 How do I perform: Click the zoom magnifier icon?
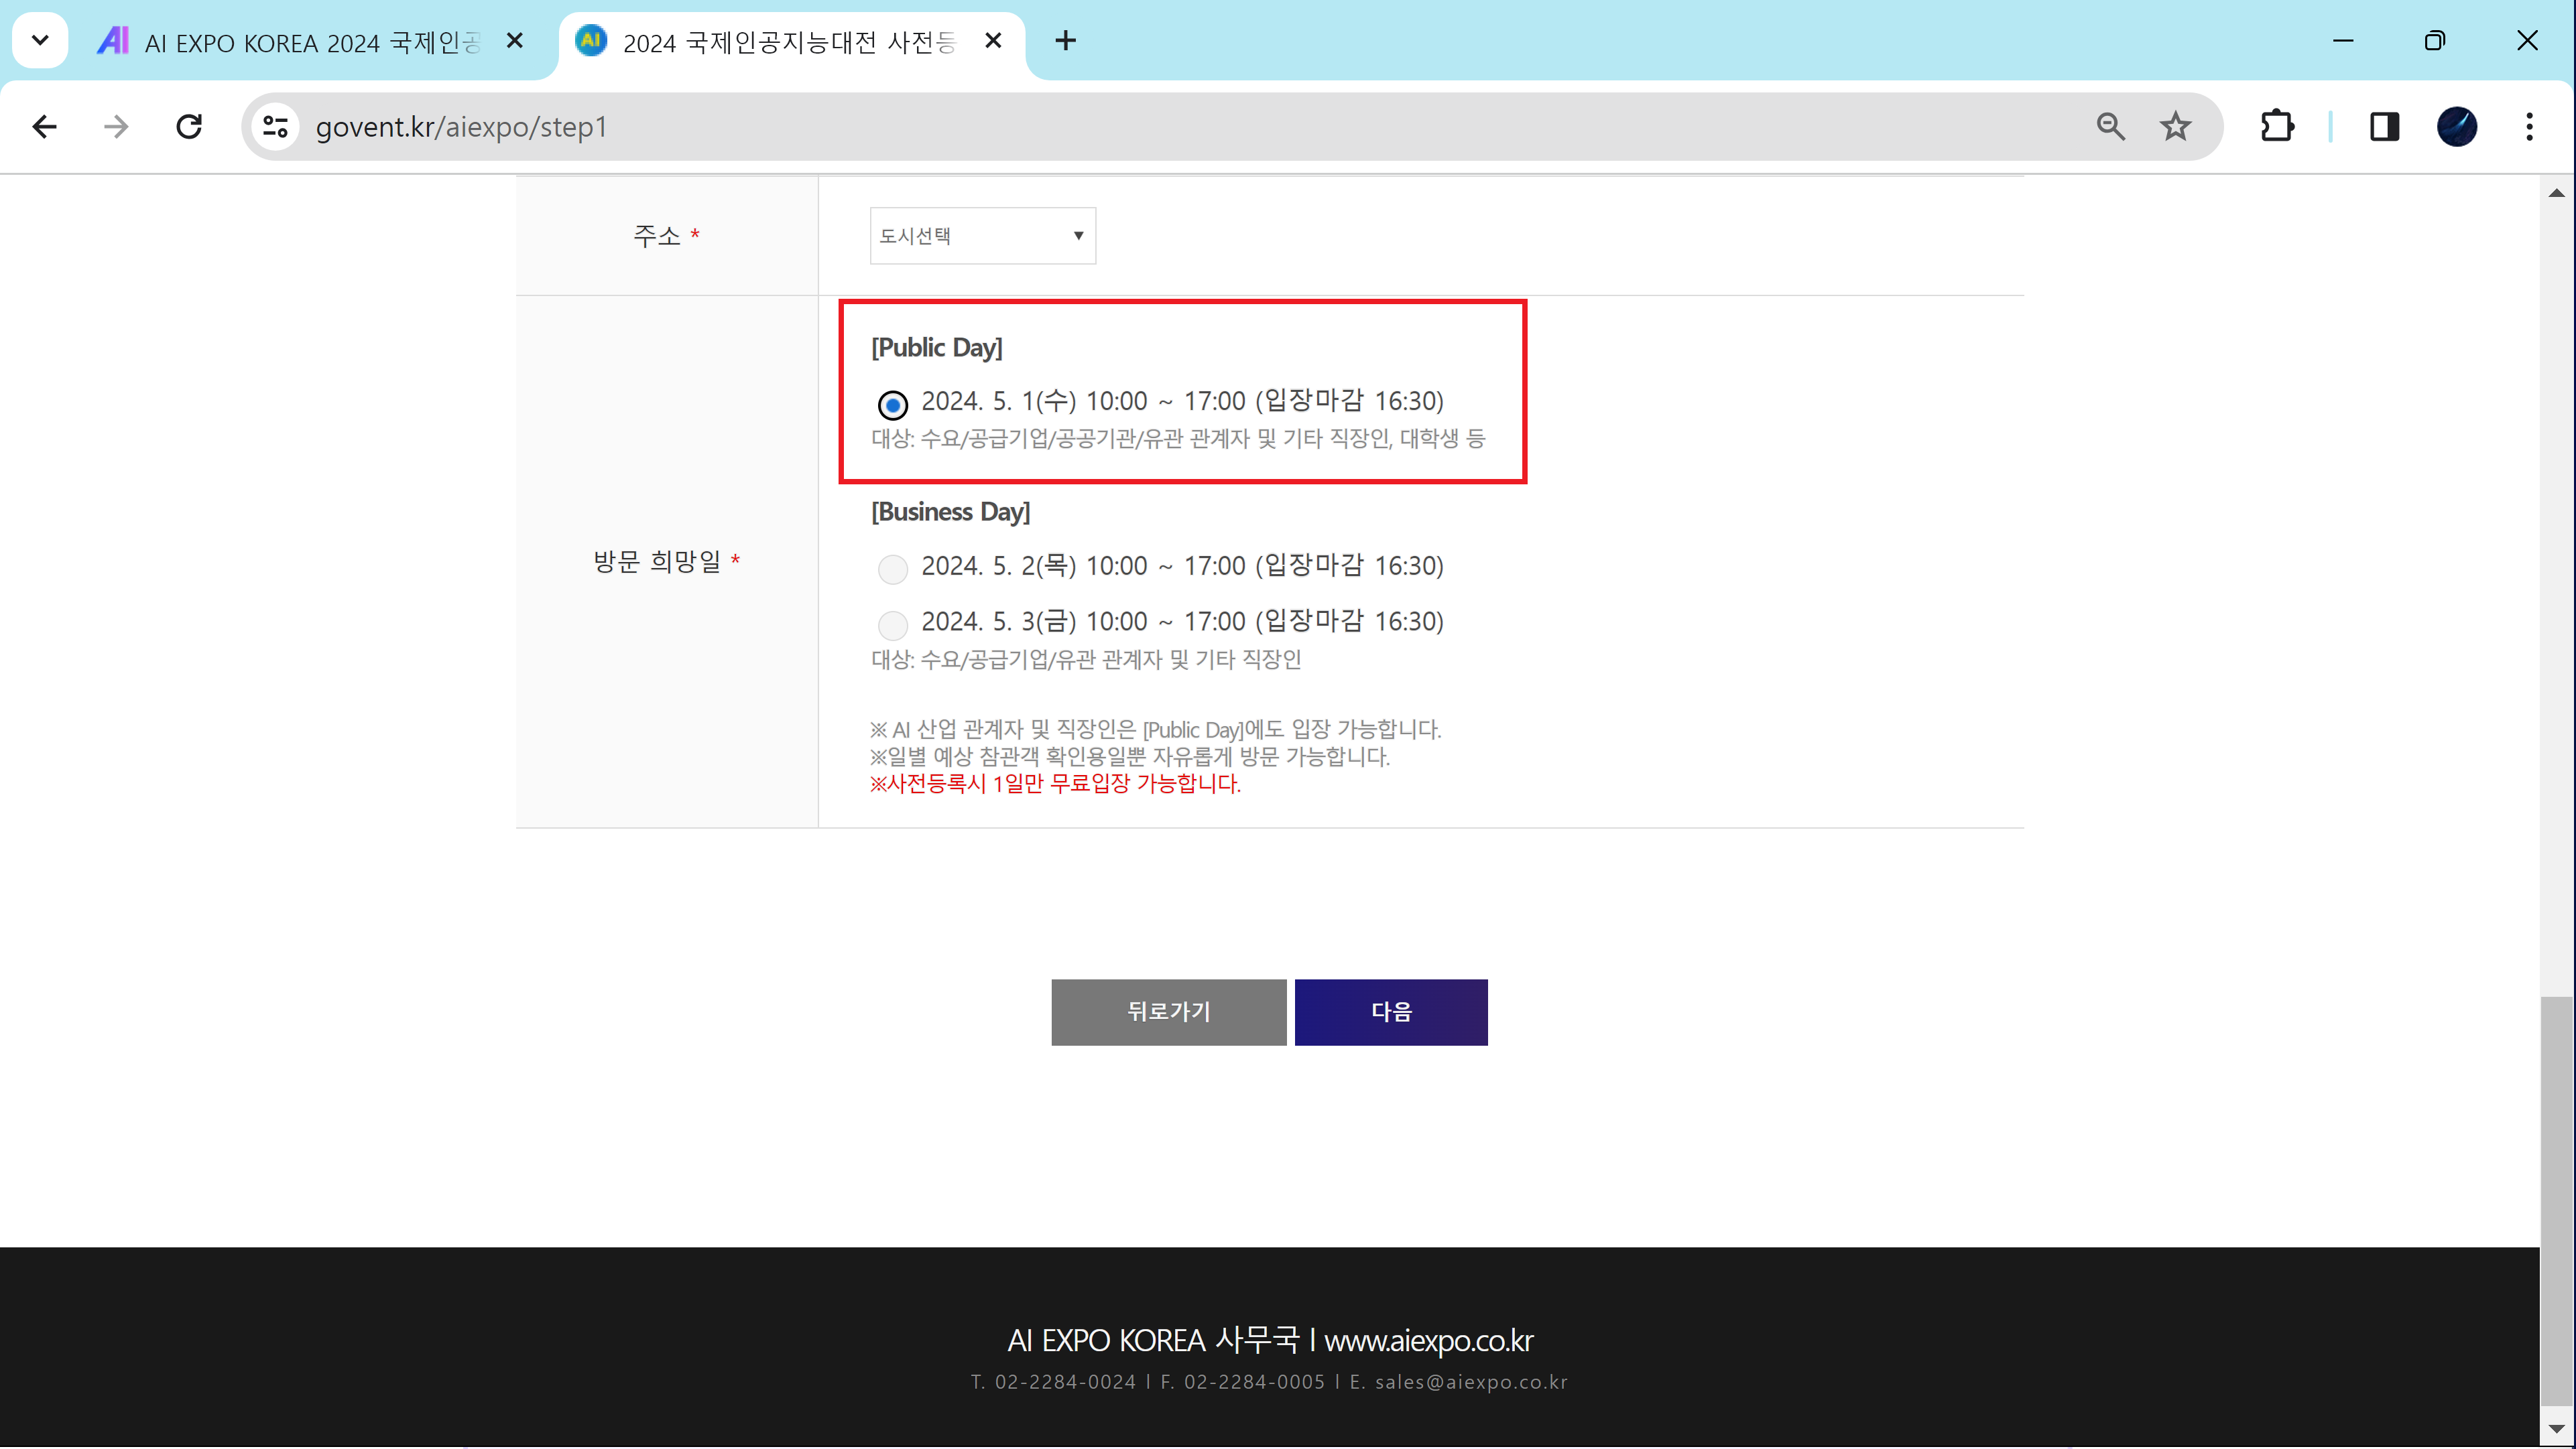point(2110,127)
